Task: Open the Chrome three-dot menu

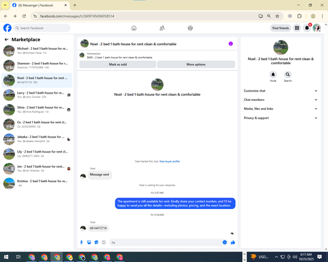Action: tap(322, 16)
